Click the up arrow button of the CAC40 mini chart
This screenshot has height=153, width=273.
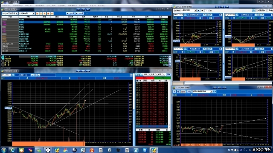pos(256,49)
